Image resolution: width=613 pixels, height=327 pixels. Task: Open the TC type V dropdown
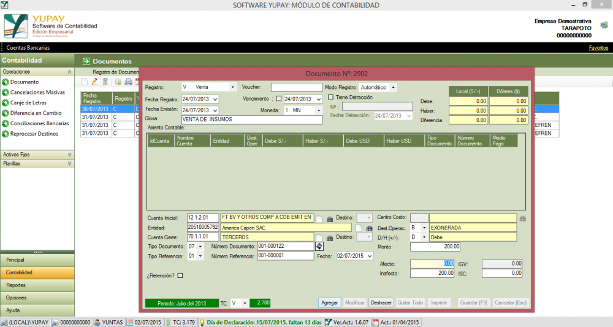point(245,303)
